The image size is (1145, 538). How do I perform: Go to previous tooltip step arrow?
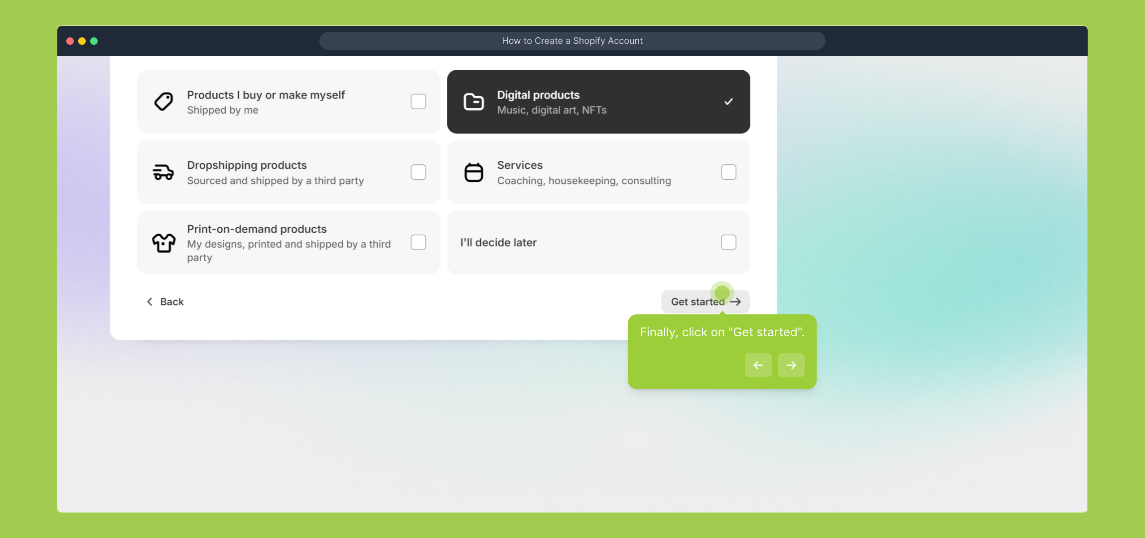pyautogui.click(x=758, y=365)
